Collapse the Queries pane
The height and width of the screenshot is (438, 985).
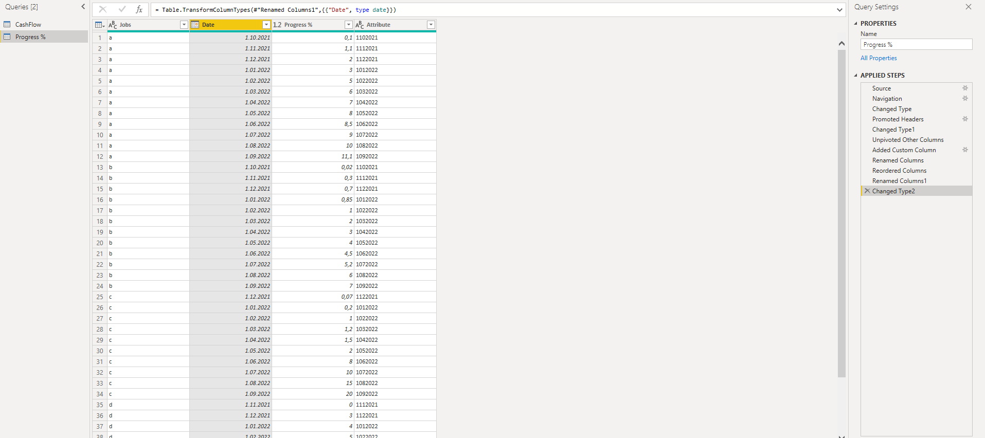[83, 7]
